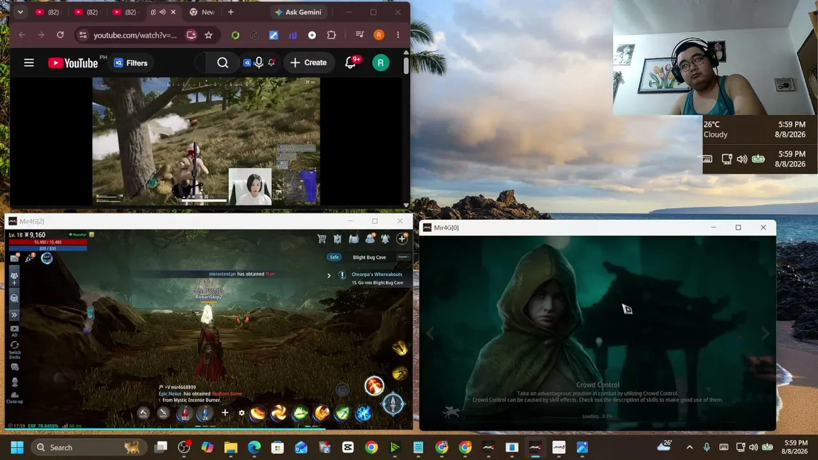Close the active YouTube tab
Image resolution: width=818 pixels, height=460 pixels.
(x=173, y=12)
